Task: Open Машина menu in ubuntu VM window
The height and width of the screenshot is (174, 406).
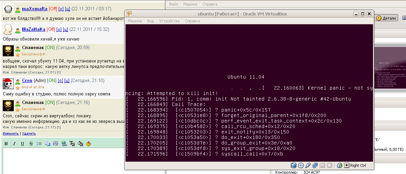Action: [x=135, y=21]
